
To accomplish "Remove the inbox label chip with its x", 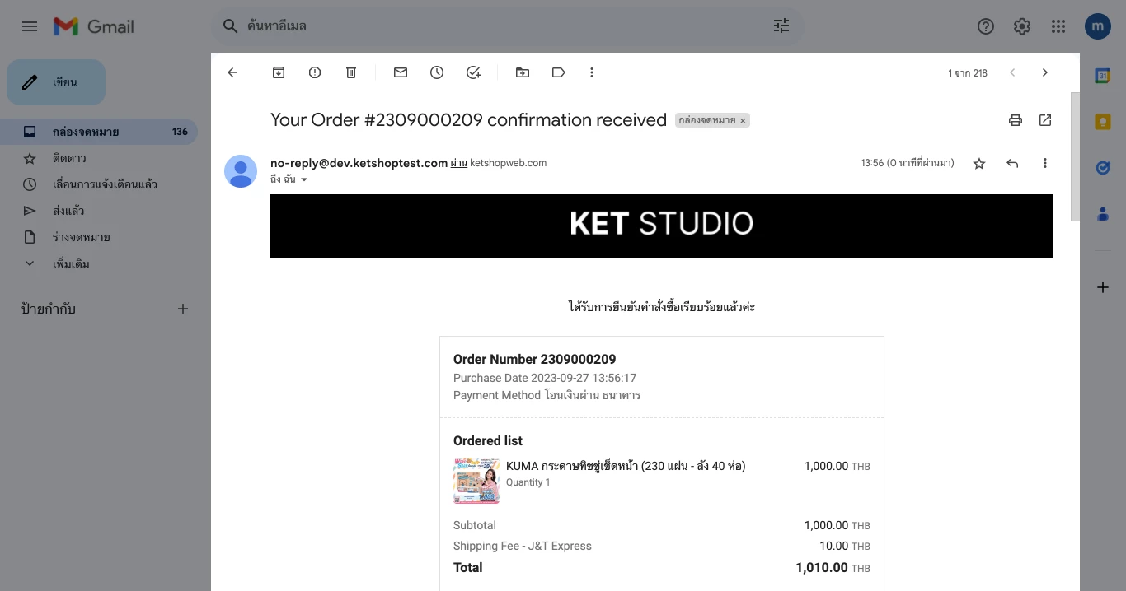I will point(743,121).
